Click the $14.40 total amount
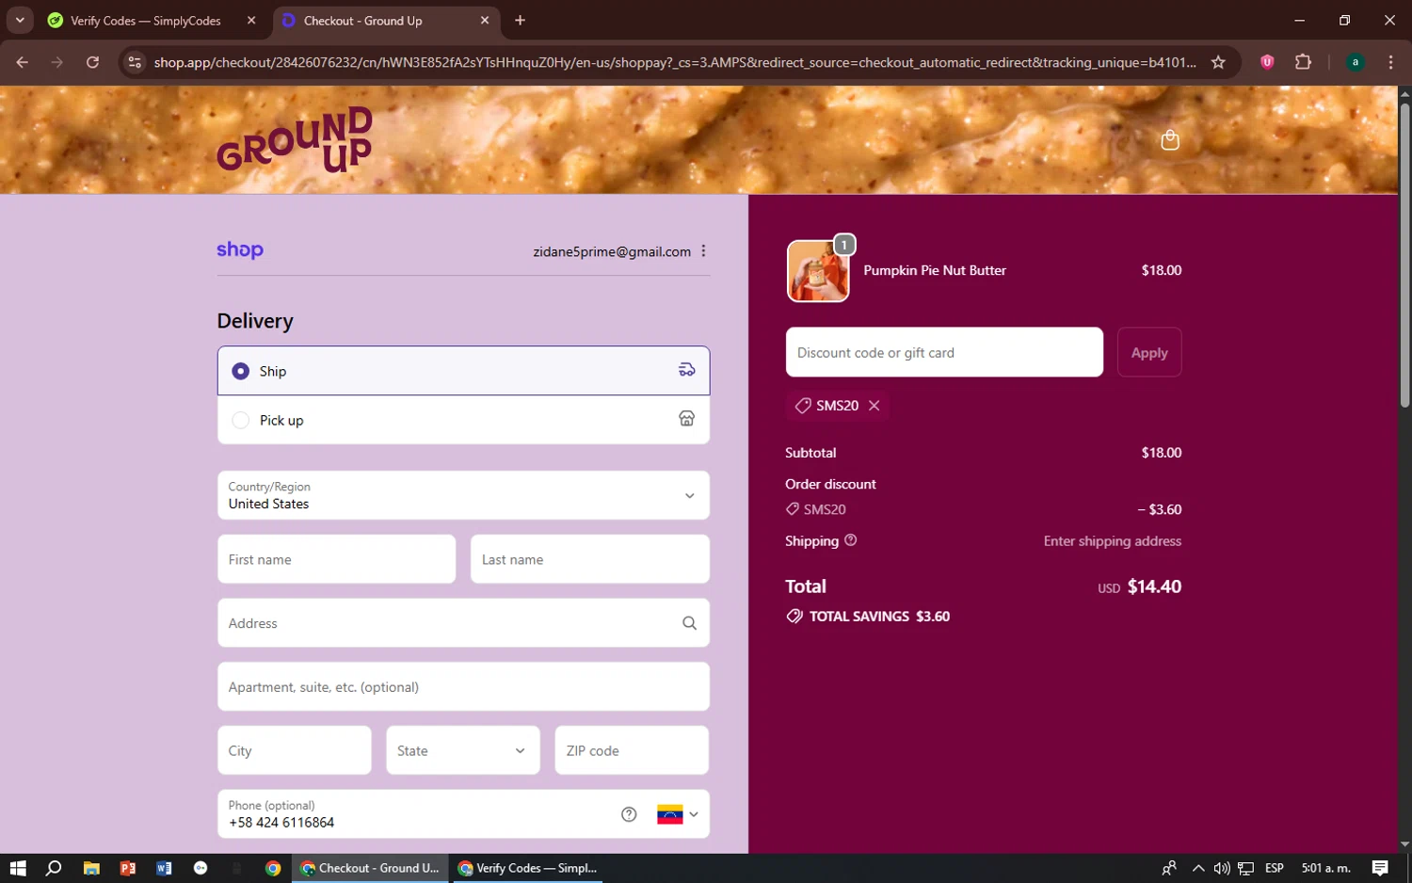Image resolution: width=1412 pixels, height=883 pixels. [1154, 586]
